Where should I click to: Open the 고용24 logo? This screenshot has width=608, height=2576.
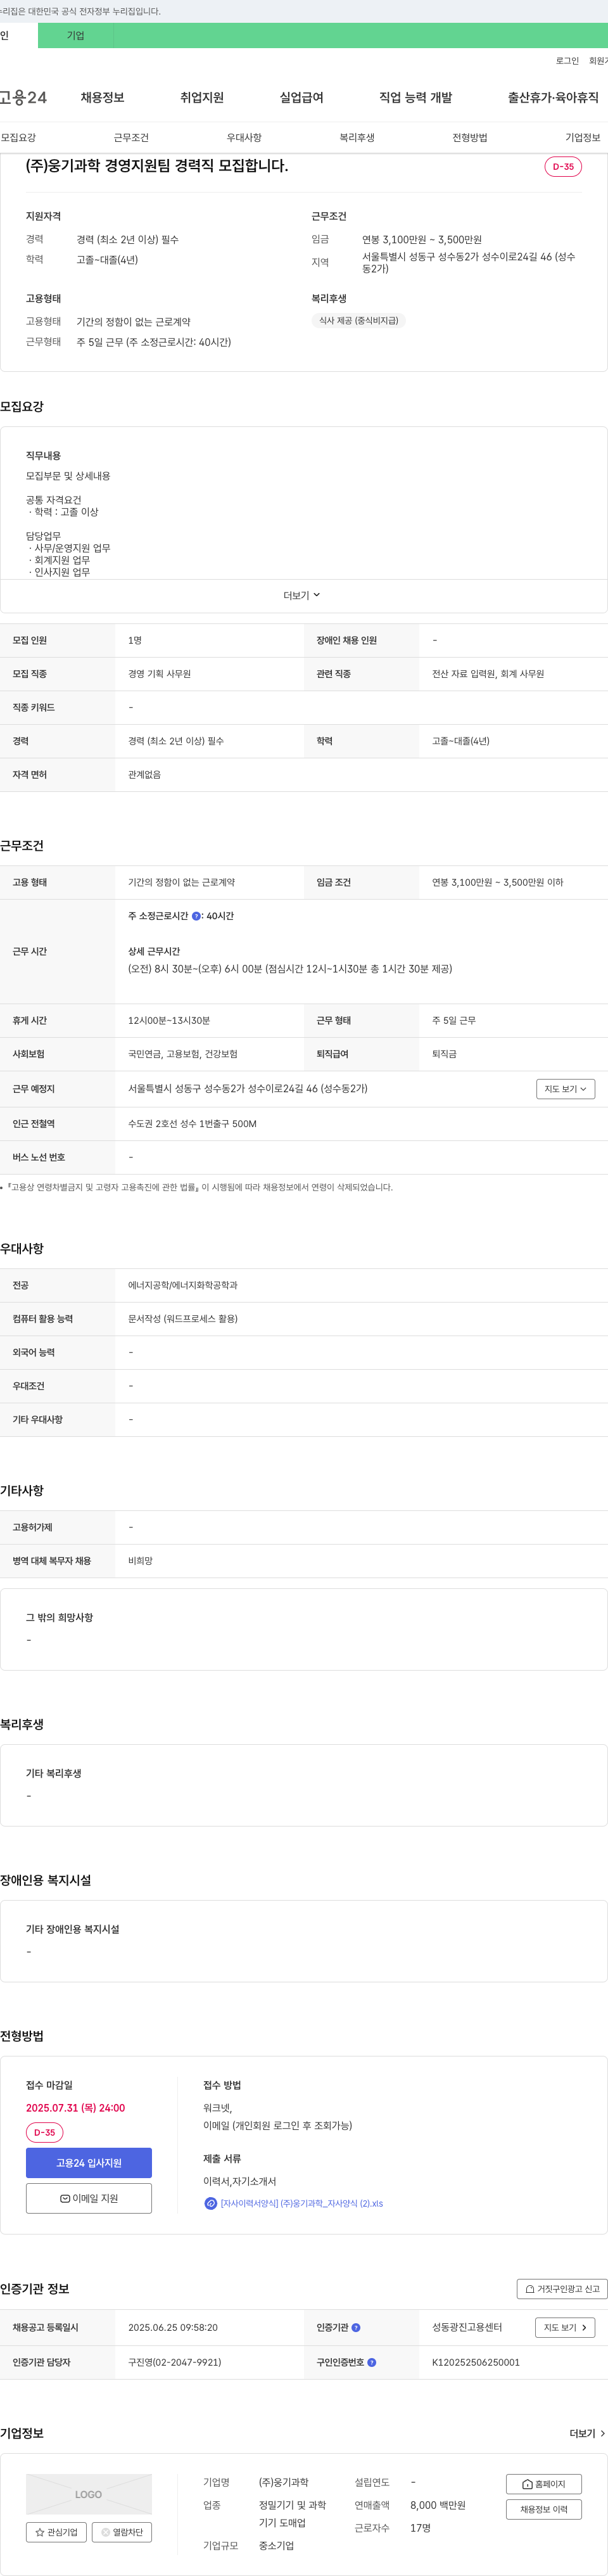(23, 97)
